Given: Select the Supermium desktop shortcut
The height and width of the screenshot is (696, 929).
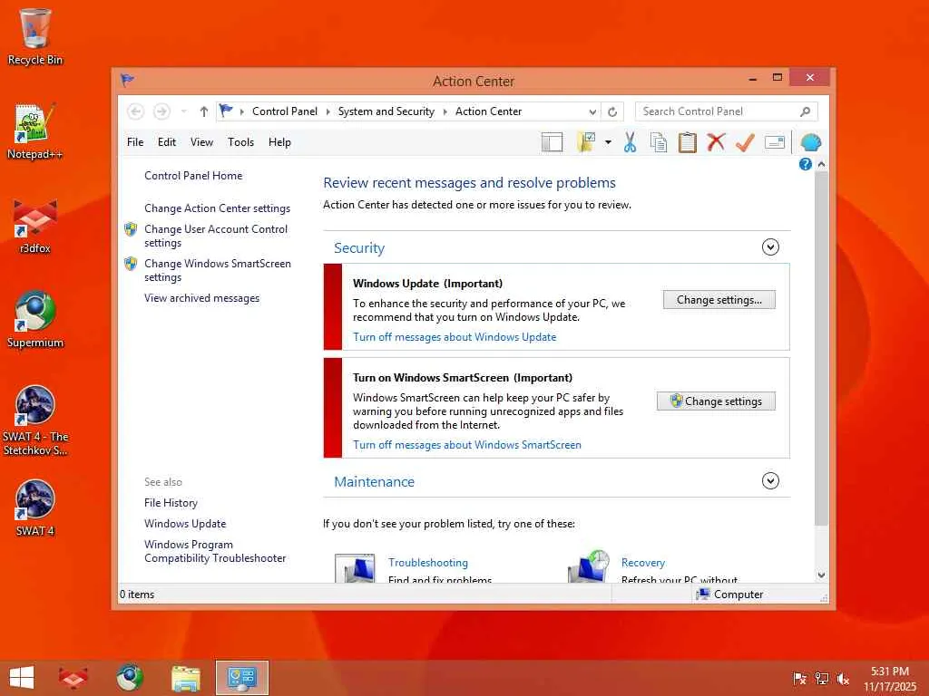Looking at the screenshot, I should tap(35, 320).
